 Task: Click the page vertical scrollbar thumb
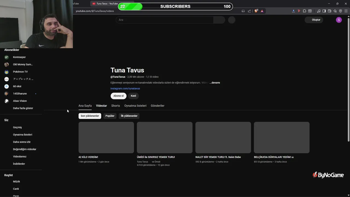[348, 79]
